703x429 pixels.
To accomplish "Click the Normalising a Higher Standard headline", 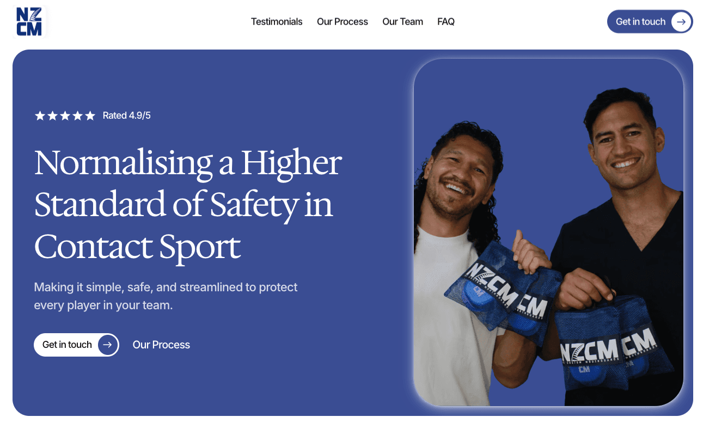I will tap(188, 205).
